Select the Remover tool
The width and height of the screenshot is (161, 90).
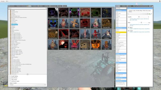click(x=121, y=48)
